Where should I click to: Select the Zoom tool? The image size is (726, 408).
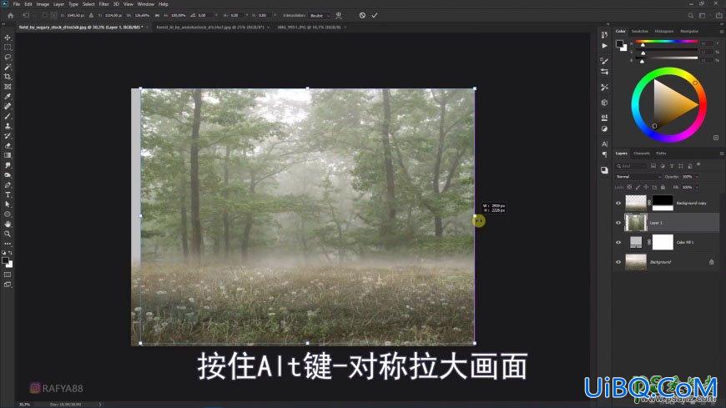[8, 234]
